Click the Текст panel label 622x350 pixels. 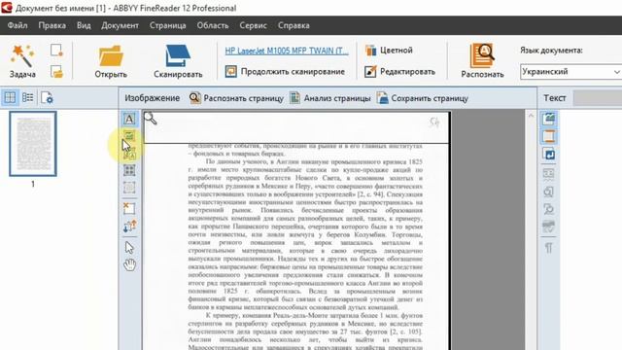(x=555, y=98)
